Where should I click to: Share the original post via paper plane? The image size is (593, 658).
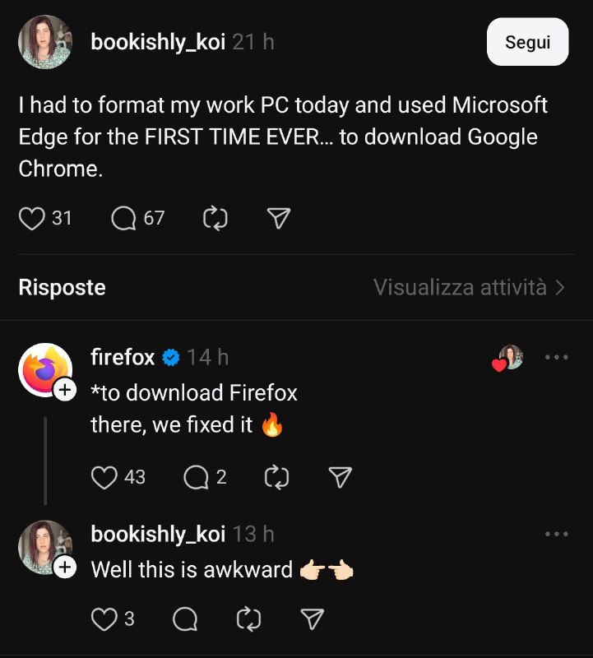coord(279,218)
